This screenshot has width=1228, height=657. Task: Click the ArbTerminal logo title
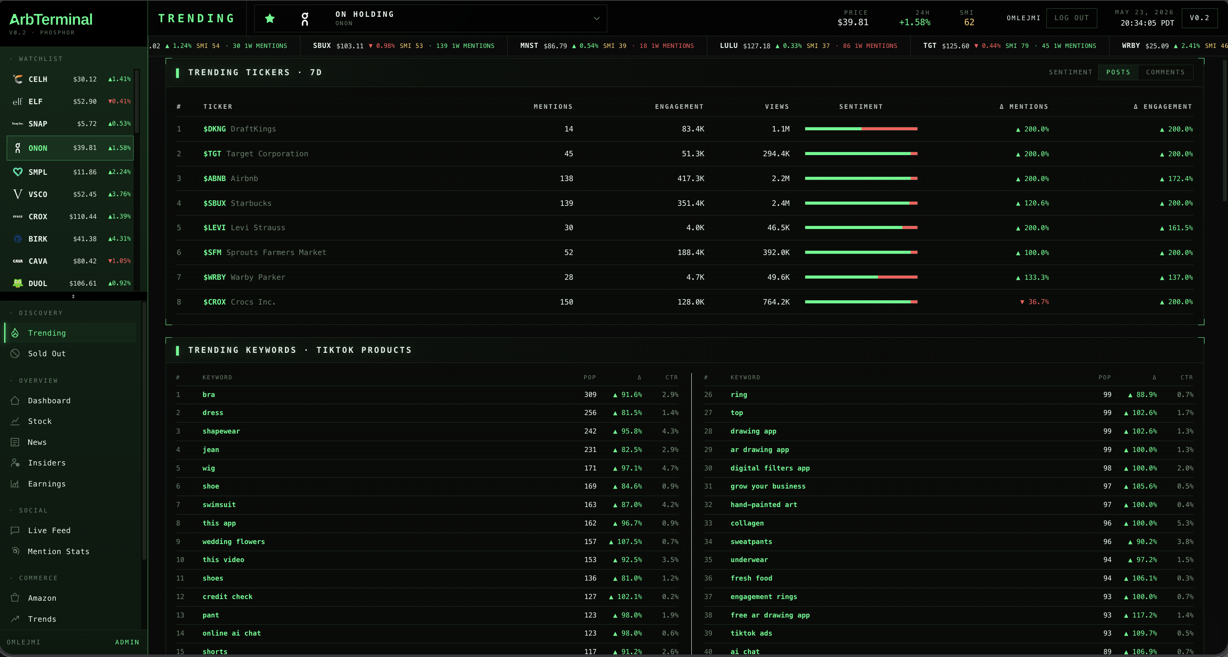pyautogui.click(x=51, y=19)
